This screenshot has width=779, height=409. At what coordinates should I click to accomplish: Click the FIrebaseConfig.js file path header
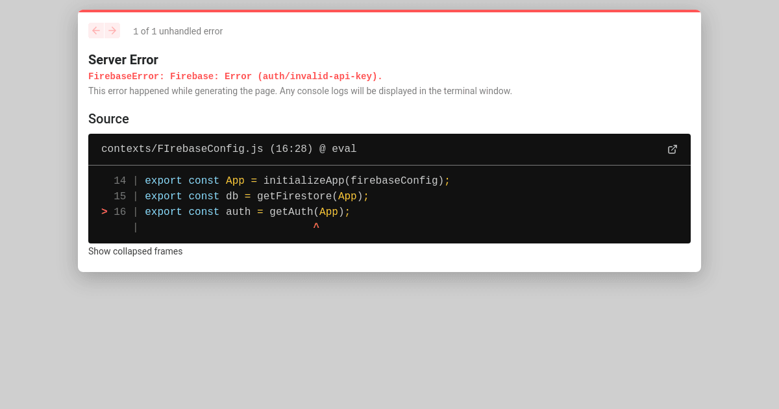229,149
